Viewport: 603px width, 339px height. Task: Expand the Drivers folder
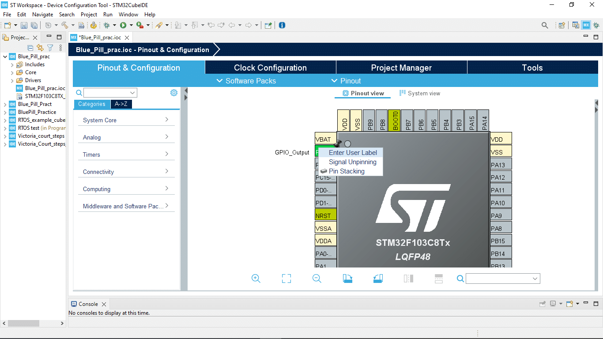point(12,80)
